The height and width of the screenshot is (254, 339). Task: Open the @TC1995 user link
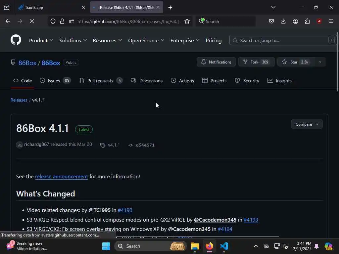point(99,210)
